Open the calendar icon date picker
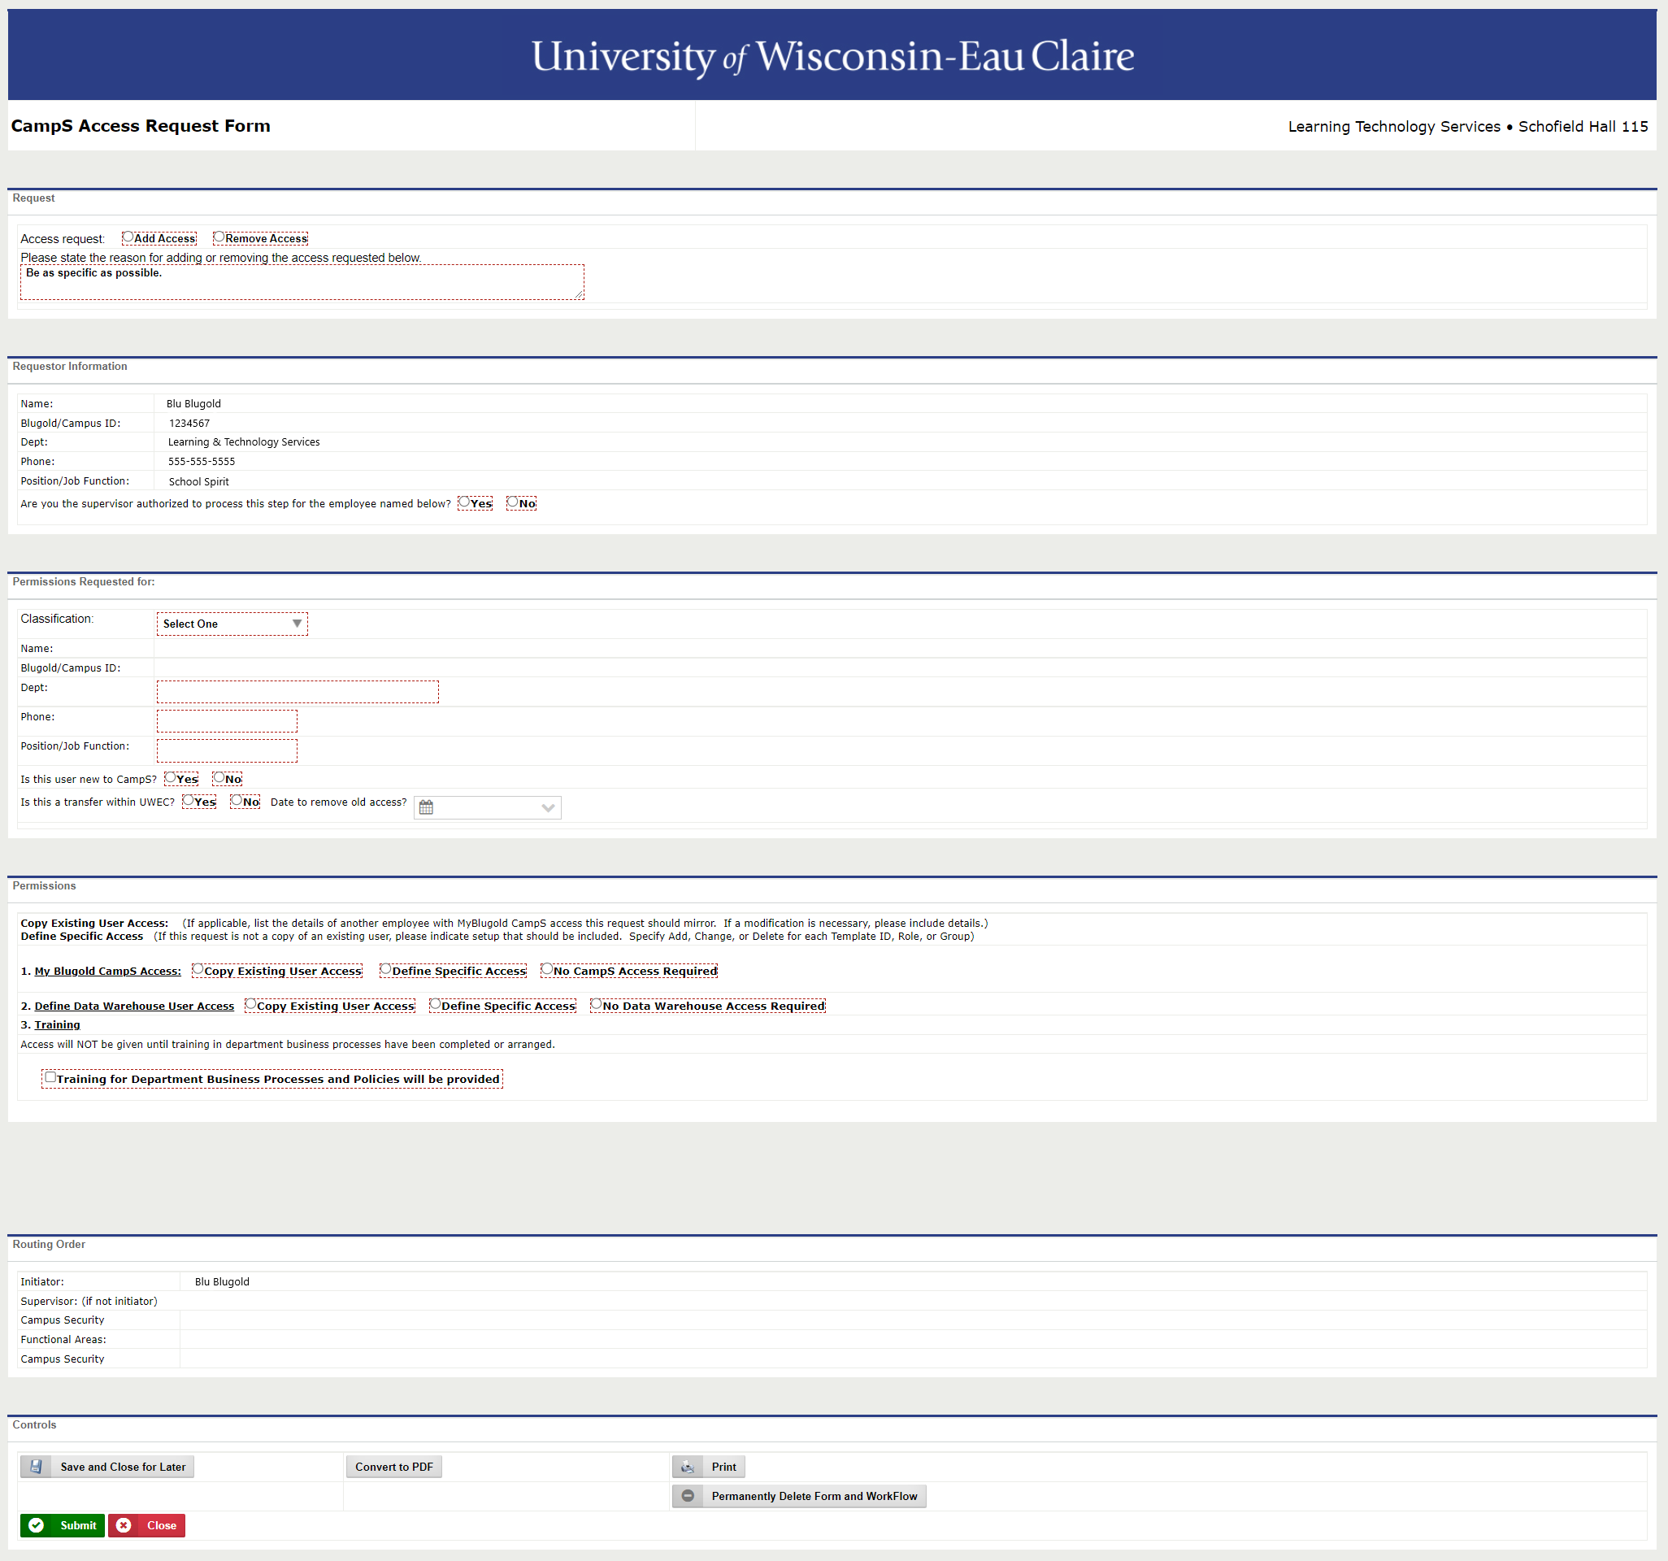Image resolution: width=1668 pixels, height=1561 pixels. click(x=426, y=807)
